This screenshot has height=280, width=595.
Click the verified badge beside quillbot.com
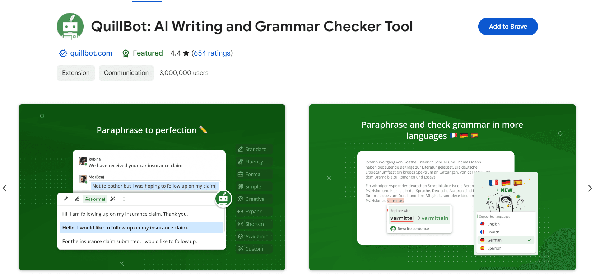63,53
